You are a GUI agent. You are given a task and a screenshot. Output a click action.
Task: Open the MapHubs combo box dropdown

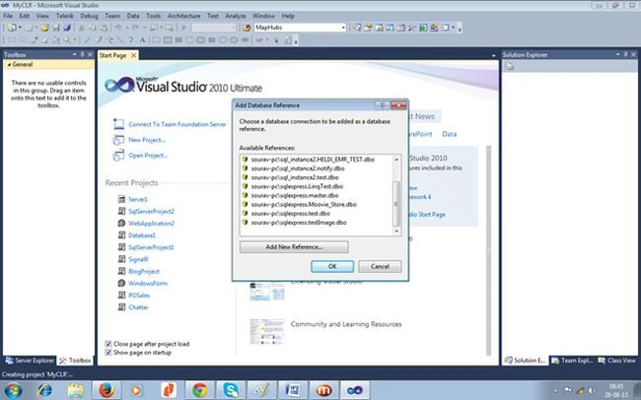click(343, 28)
